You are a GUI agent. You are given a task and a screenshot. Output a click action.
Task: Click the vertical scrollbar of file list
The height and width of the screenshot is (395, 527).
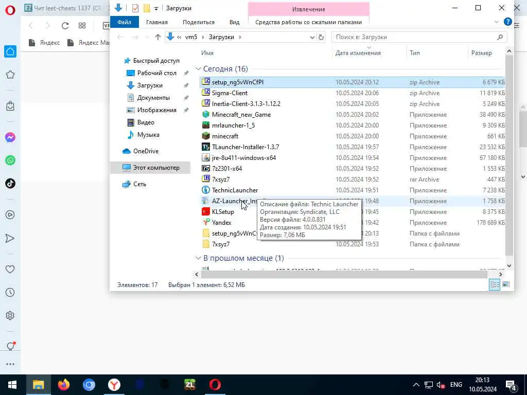tap(509, 154)
